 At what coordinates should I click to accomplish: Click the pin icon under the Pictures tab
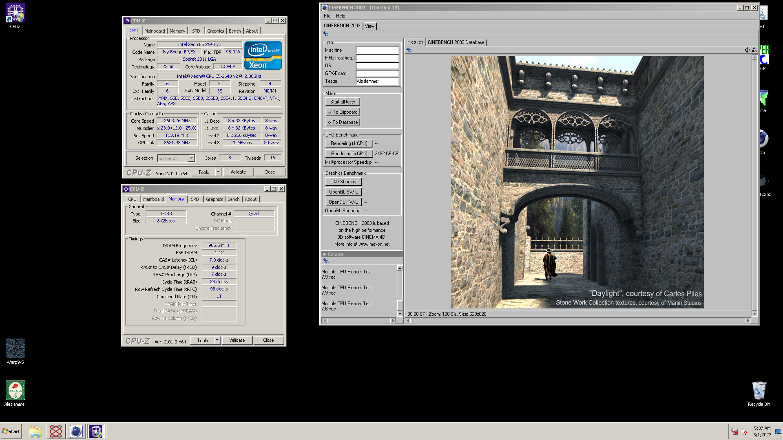point(409,50)
